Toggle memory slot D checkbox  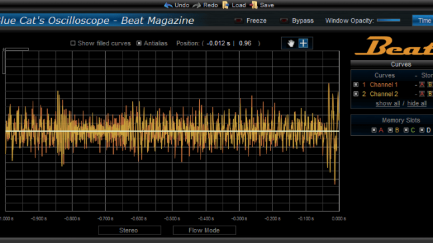point(422,130)
